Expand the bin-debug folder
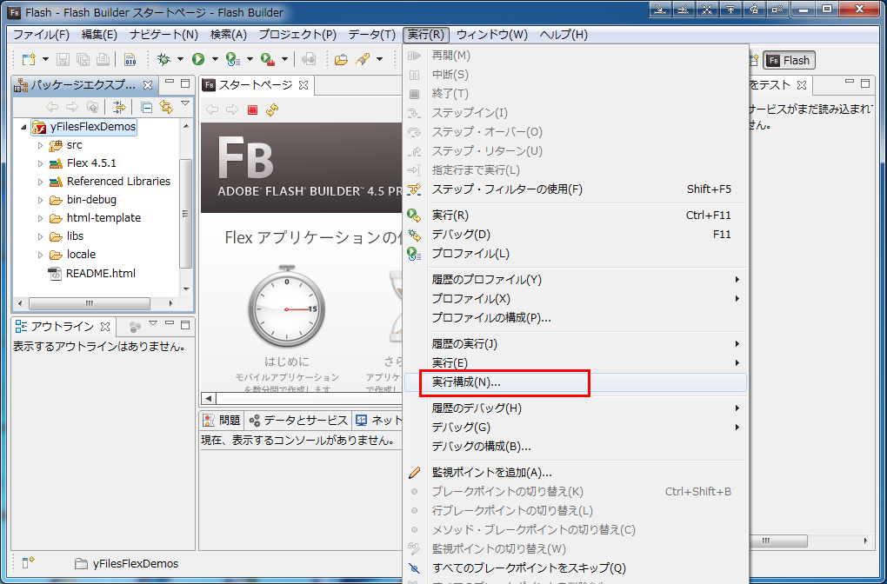This screenshot has width=887, height=584. (40, 200)
